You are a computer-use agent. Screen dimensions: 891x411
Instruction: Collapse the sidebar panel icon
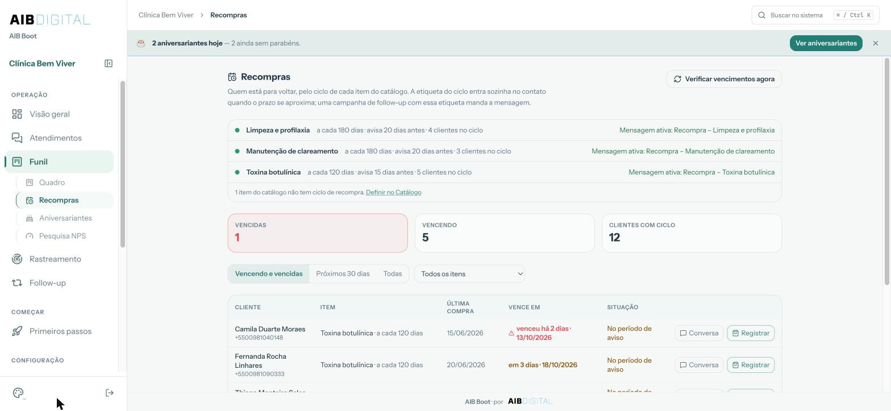(x=109, y=64)
